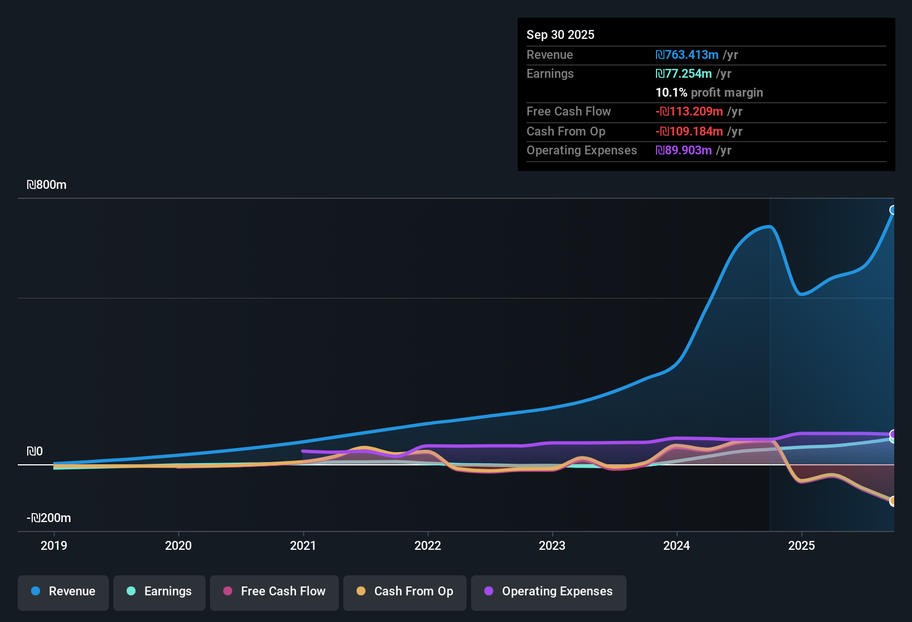Click the ₪800m axis label
The height and width of the screenshot is (622, 912).
pyautogui.click(x=46, y=184)
